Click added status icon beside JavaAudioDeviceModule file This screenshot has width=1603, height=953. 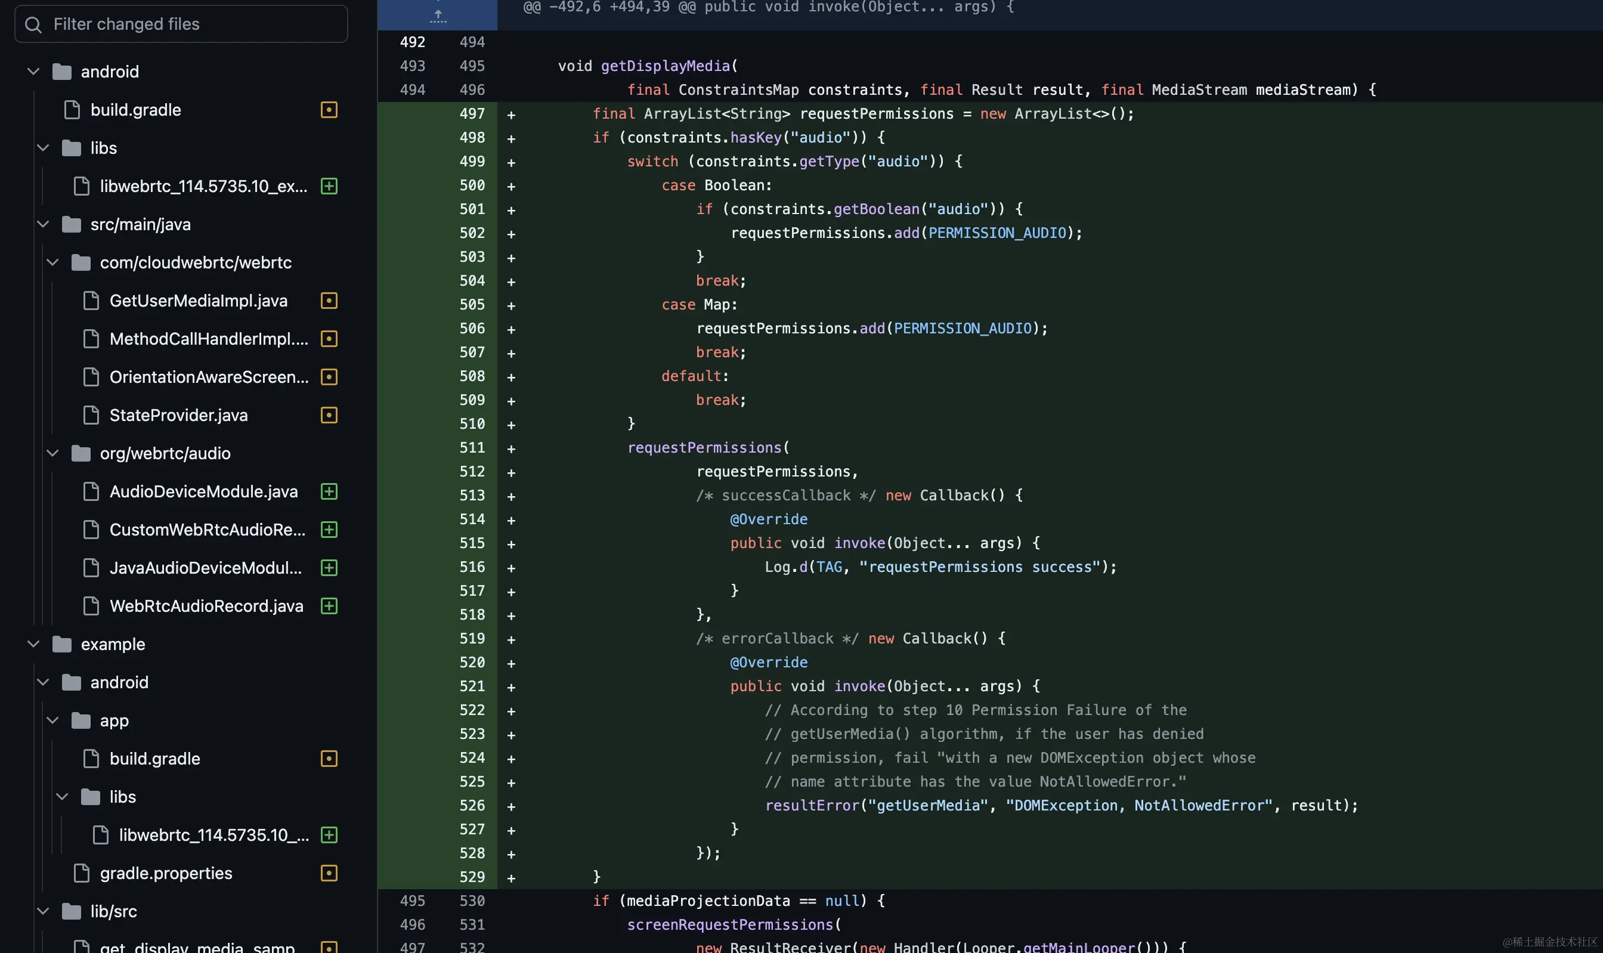pyautogui.click(x=329, y=568)
